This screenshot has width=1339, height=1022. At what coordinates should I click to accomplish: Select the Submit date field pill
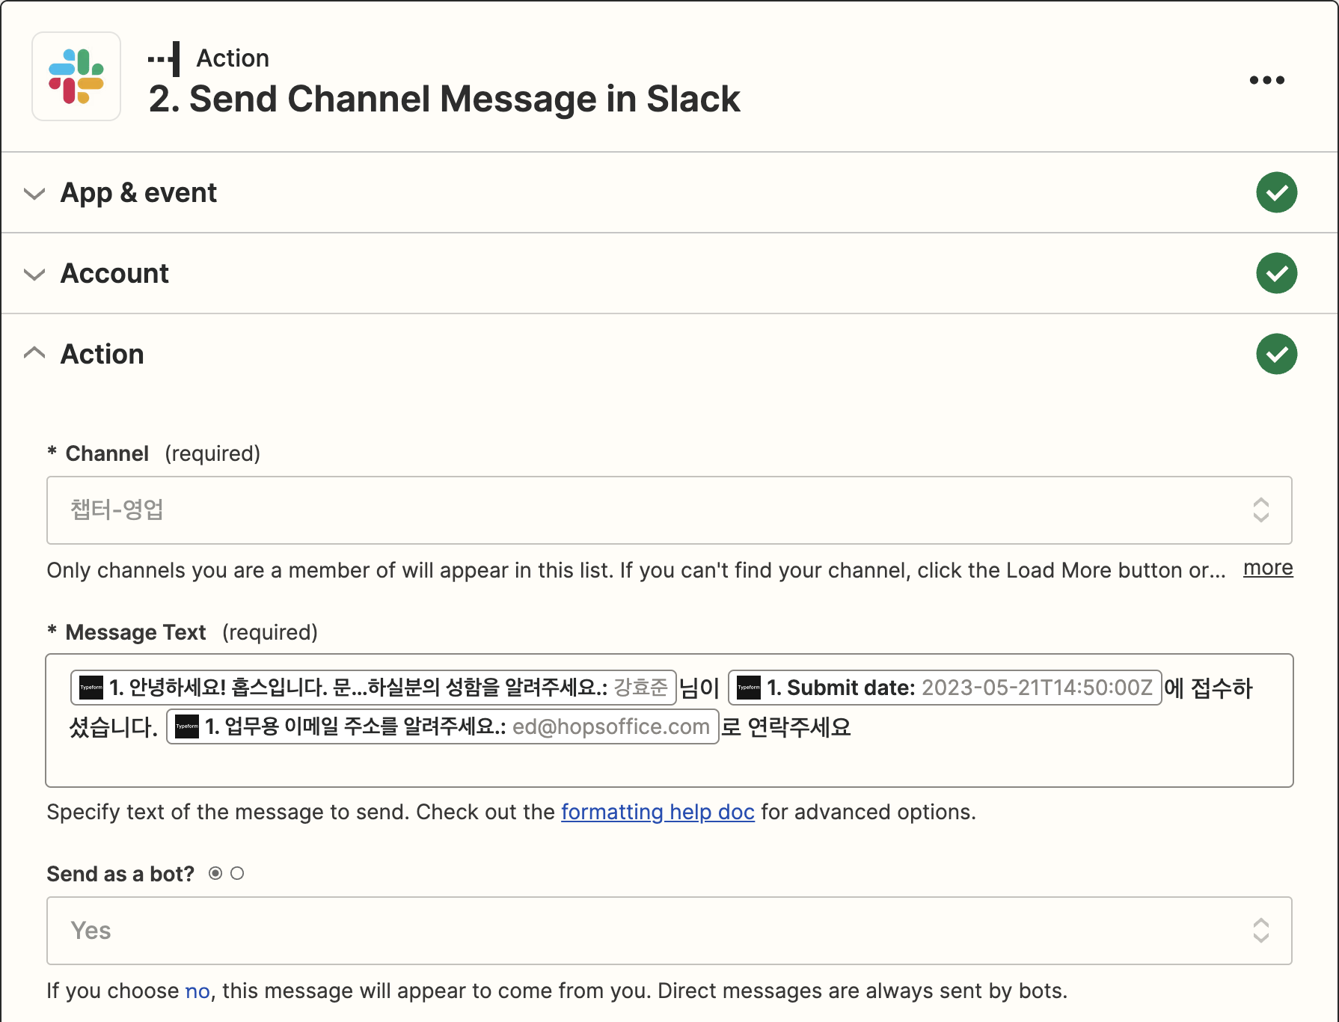coord(945,688)
